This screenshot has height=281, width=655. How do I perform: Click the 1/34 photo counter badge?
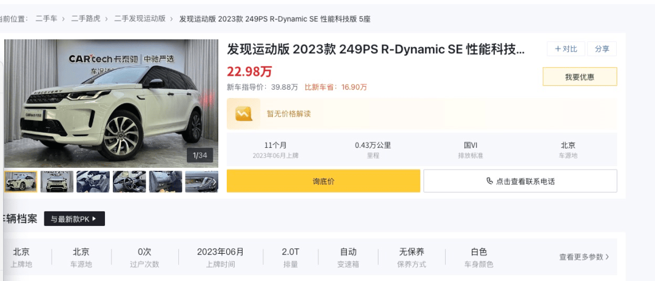coord(200,156)
